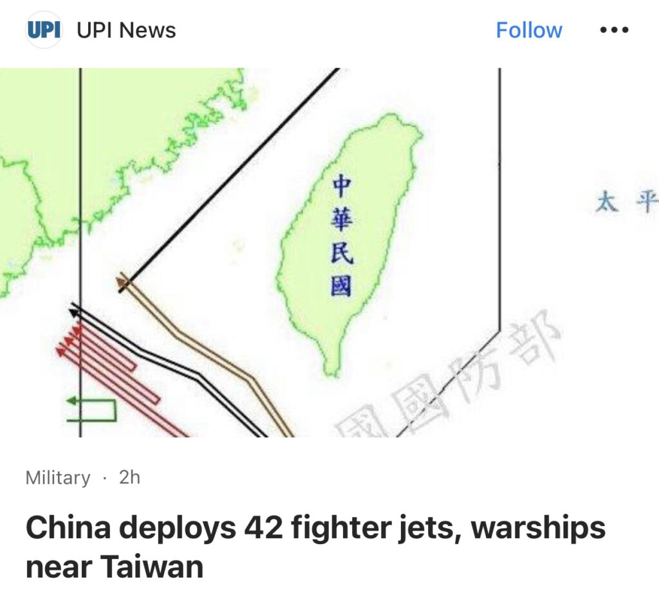Click the black arrowhead of the flight path

click(x=75, y=311)
